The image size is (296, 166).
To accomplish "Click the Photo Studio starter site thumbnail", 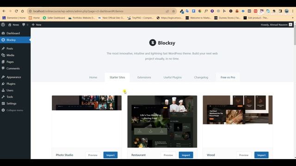I will tap(86, 103).
